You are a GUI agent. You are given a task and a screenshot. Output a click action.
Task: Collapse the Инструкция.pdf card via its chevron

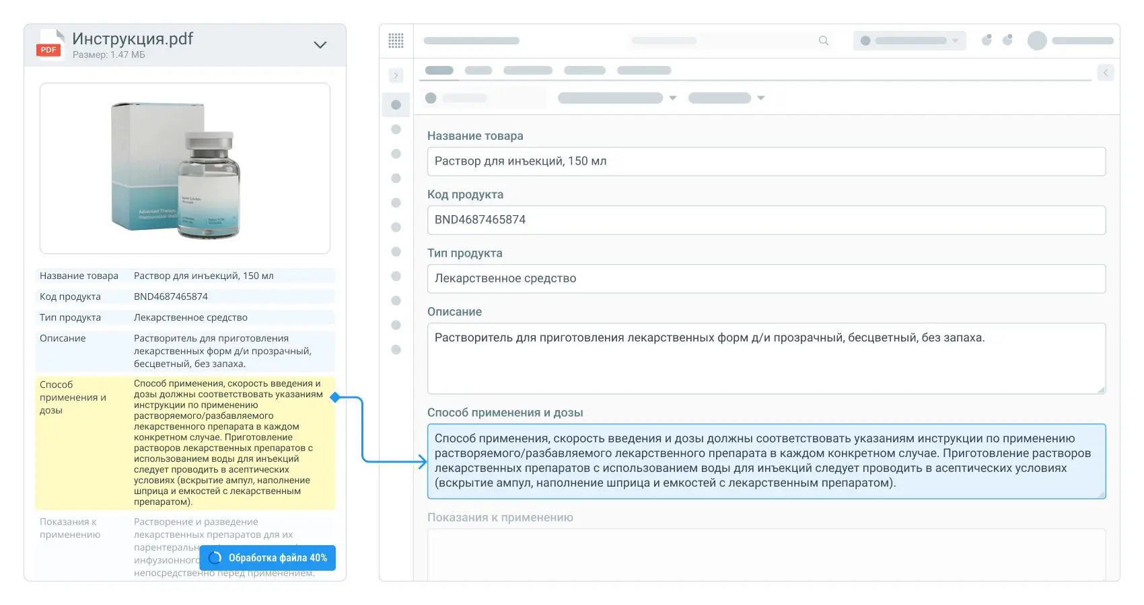320,44
